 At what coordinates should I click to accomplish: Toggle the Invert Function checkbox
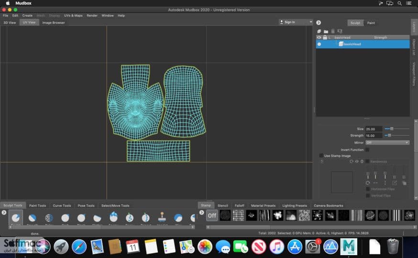tap(367, 150)
